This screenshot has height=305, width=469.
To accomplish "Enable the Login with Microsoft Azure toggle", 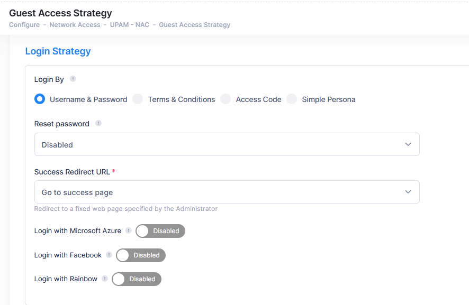I will [x=160, y=231].
